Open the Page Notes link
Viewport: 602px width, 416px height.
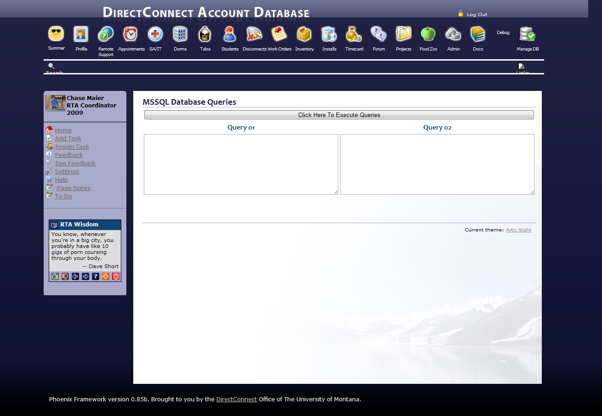pos(74,188)
